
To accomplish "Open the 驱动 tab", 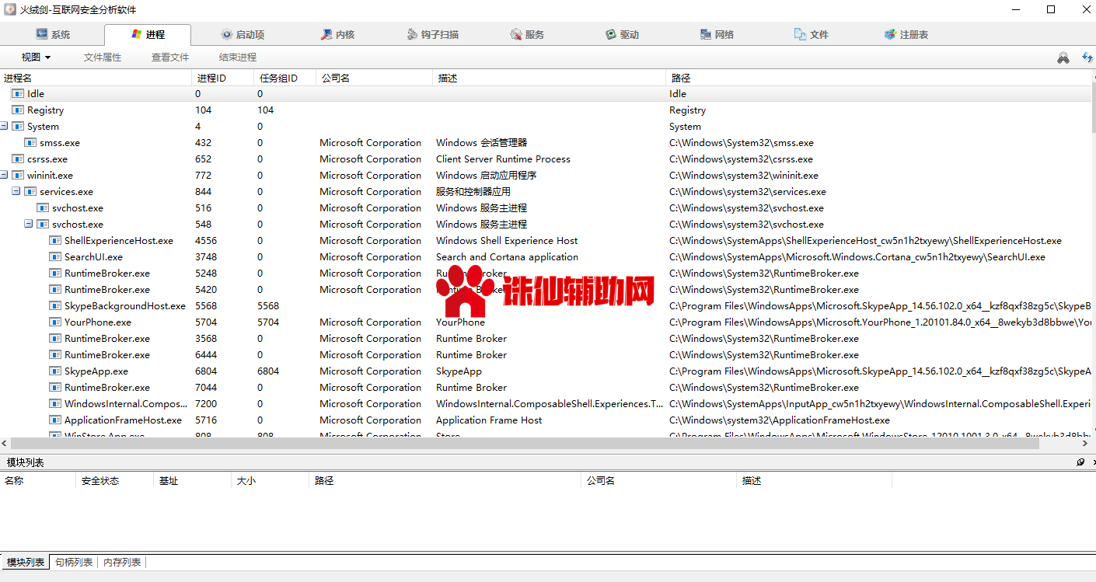I will pyautogui.click(x=622, y=34).
